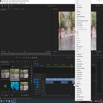Image resolution: width=103 pixels, height=103 pixels.
Task: Select the Pen tool
Action: [x=31, y=76]
